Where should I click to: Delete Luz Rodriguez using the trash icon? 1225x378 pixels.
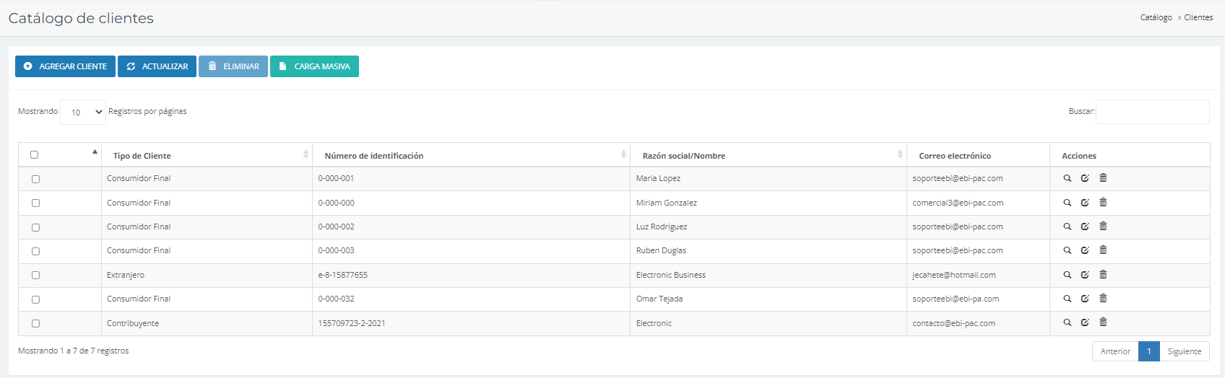[1103, 227]
